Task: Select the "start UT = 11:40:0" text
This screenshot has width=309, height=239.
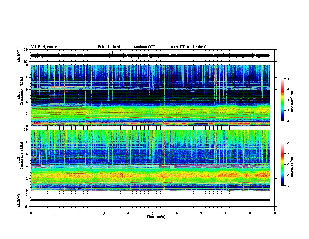Action: pyautogui.click(x=188, y=47)
